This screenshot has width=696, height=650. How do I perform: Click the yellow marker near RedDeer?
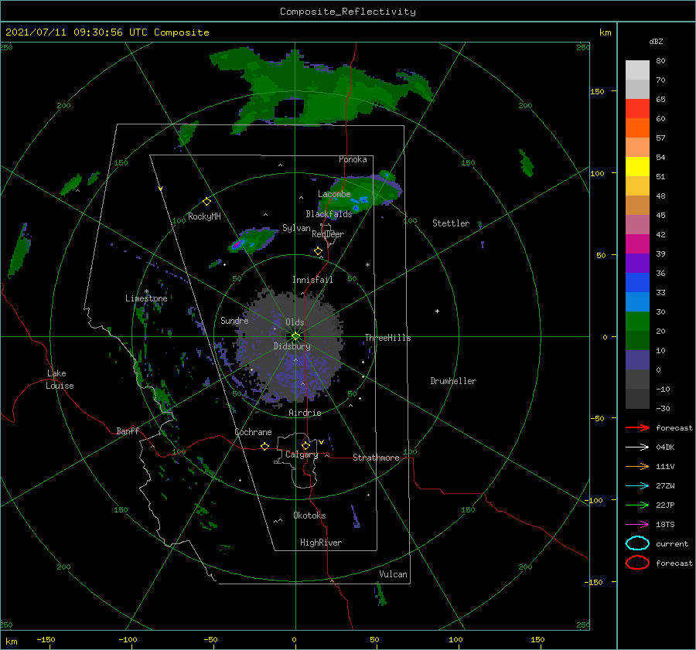[x=318, y=251]
